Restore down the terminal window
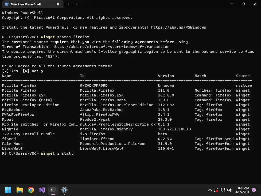The height and width of the screenshot is (196, 261). pyautogui.click(x=243, y=4)
